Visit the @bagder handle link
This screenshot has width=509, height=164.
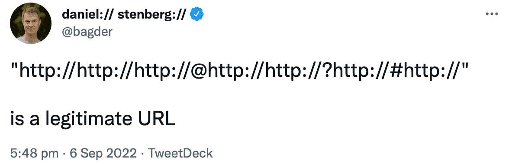(x=87, y=32)
